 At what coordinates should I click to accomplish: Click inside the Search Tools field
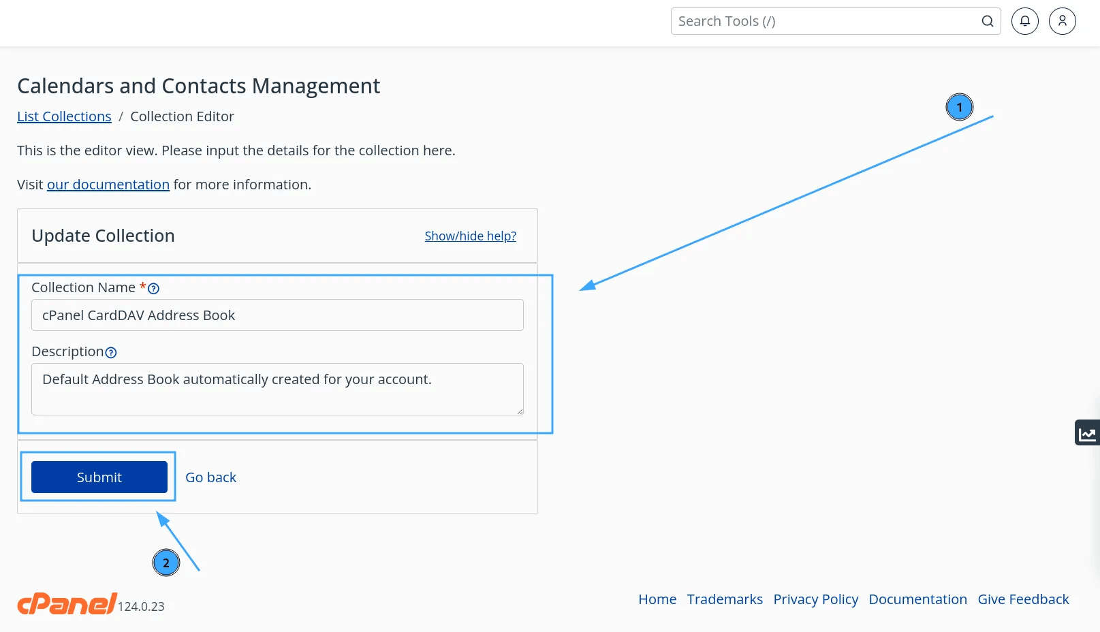click(x=783, y=21)
